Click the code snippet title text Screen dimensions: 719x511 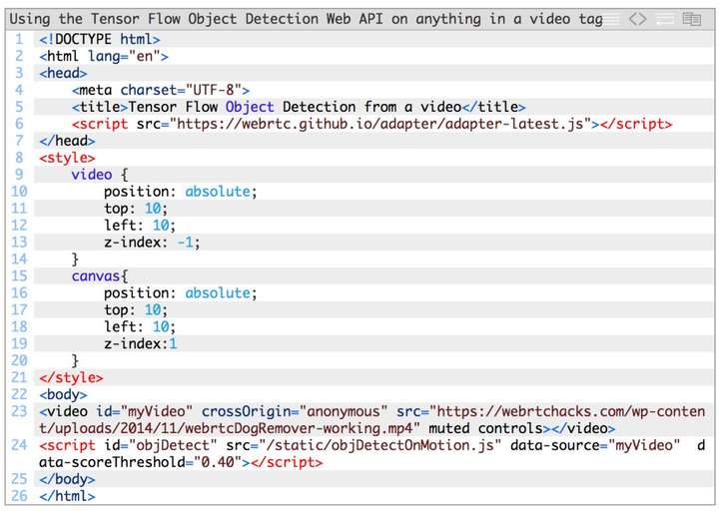click(306, 19)
